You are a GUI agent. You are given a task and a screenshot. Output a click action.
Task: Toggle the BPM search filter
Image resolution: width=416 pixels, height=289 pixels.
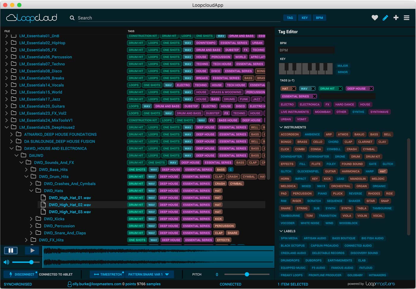click(x=319, y=18)
